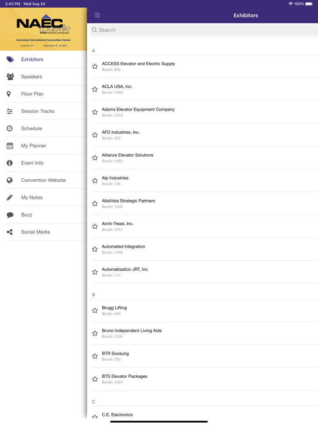The height and width of the screenshot is (425, 318).
Task: Click the Social Media share icon
Action: 10,232
